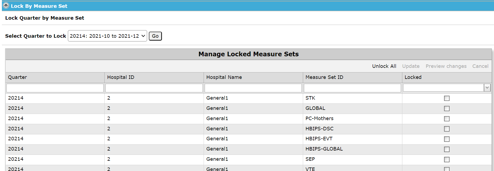This screenshot has width=494, height=171.
Task: Open the Select Quarter to Lock dropdown
Action: (x=107, y=36)
